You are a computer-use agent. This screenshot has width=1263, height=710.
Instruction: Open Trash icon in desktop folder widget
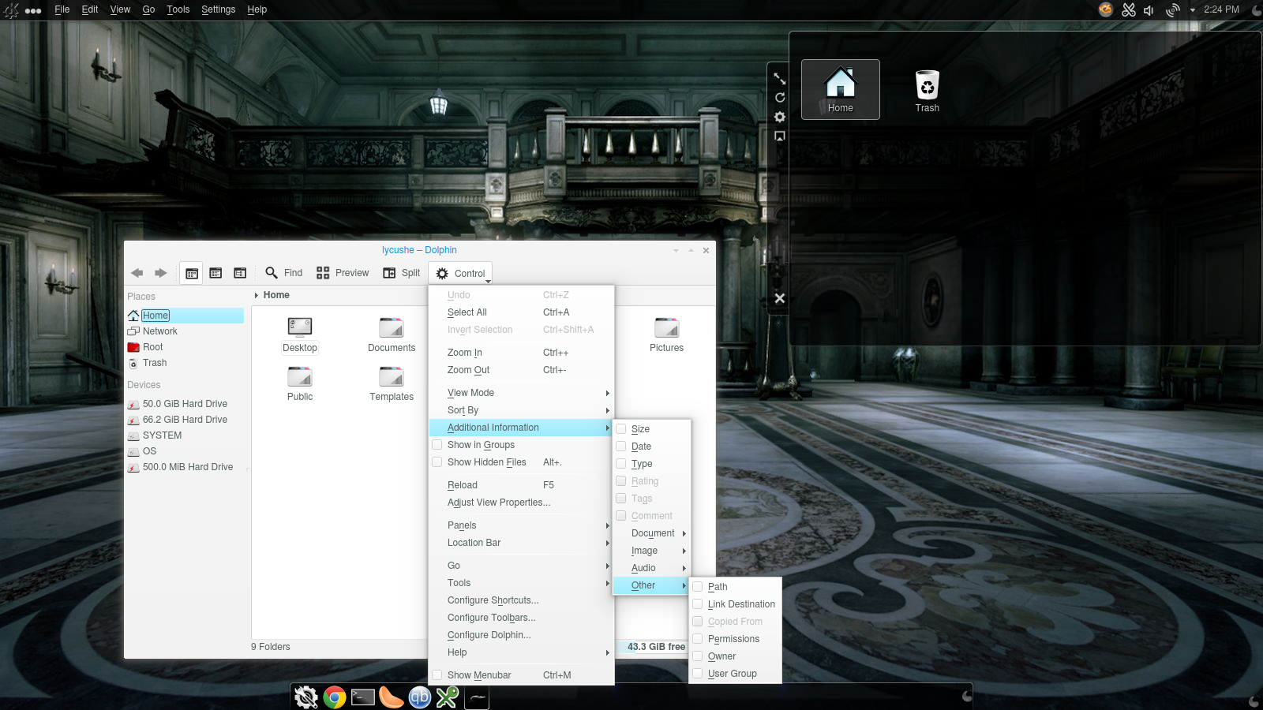[x=928, y=90]
